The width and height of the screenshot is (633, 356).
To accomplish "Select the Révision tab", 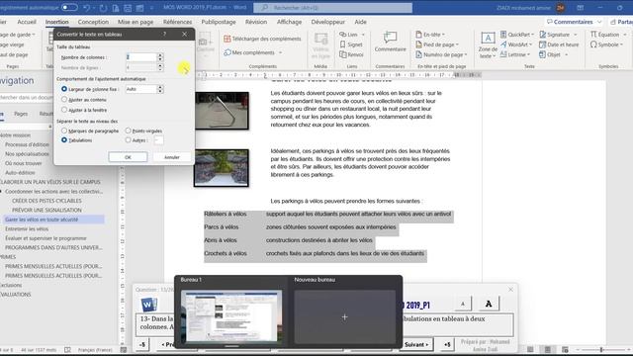I will pos(256,22).
